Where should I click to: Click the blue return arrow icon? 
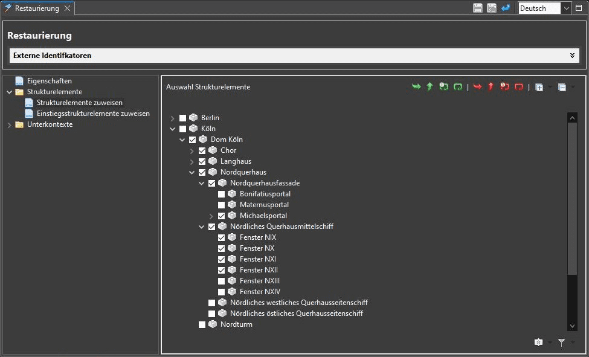[506, 8]
